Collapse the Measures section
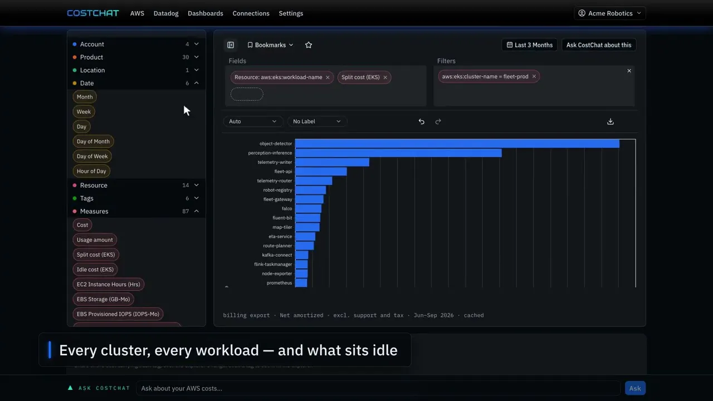The width and height of the screenshot is (713, 401). point(136,212)
